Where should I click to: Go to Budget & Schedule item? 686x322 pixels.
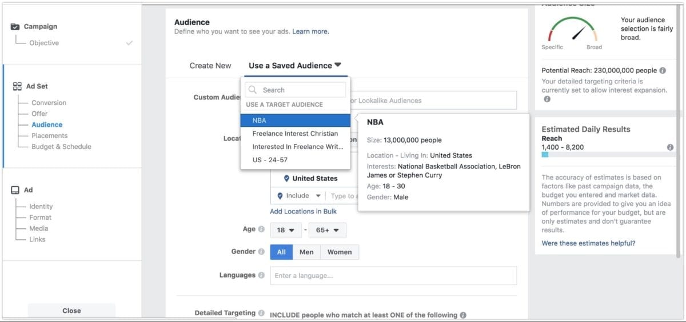(61, 147)
